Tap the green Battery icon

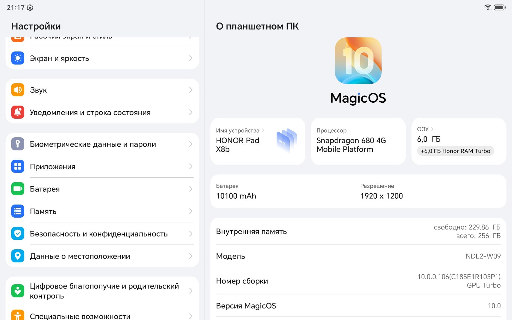click(x=18, y=189)
